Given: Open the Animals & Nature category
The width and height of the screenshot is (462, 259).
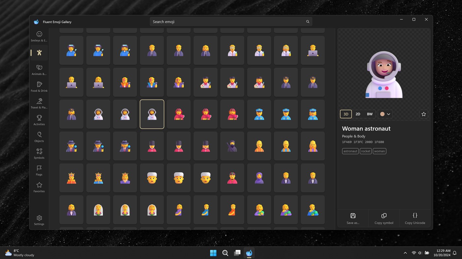Looking at the screenshot, I should point(39,70).
